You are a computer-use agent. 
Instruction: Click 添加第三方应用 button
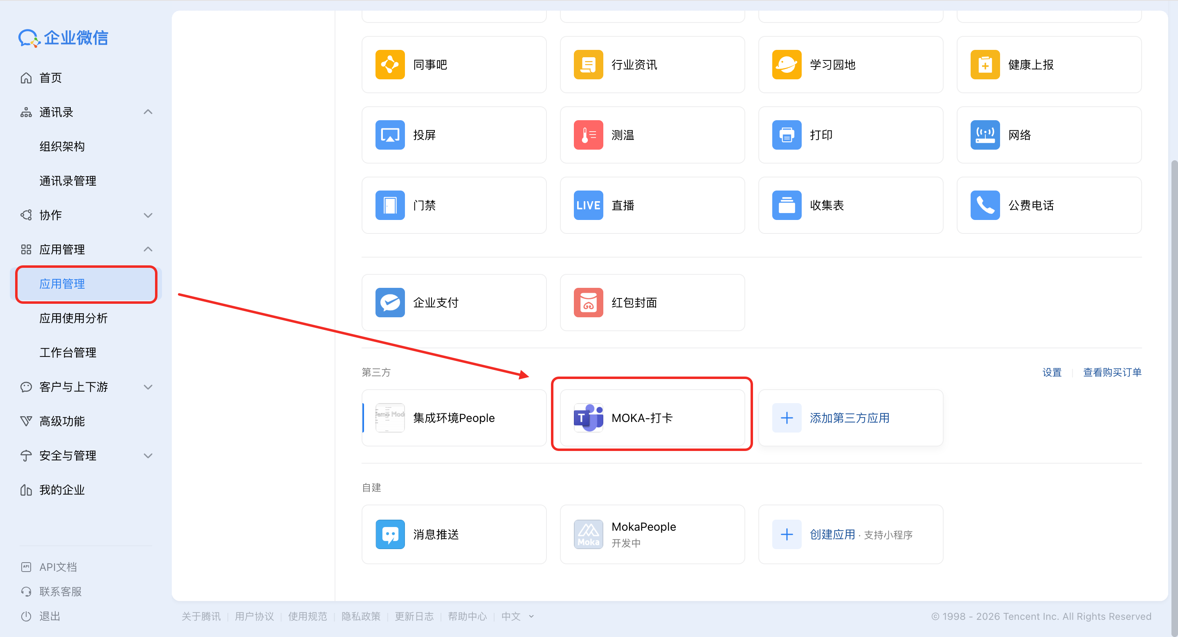click(849, 418)
